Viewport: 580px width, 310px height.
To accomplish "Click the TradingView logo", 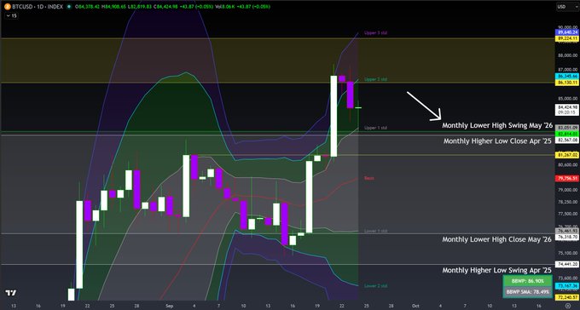I will click(x=11, y=293).
